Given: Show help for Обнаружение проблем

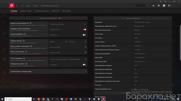Looking at the screenshot, I should [x=27, y=64].
